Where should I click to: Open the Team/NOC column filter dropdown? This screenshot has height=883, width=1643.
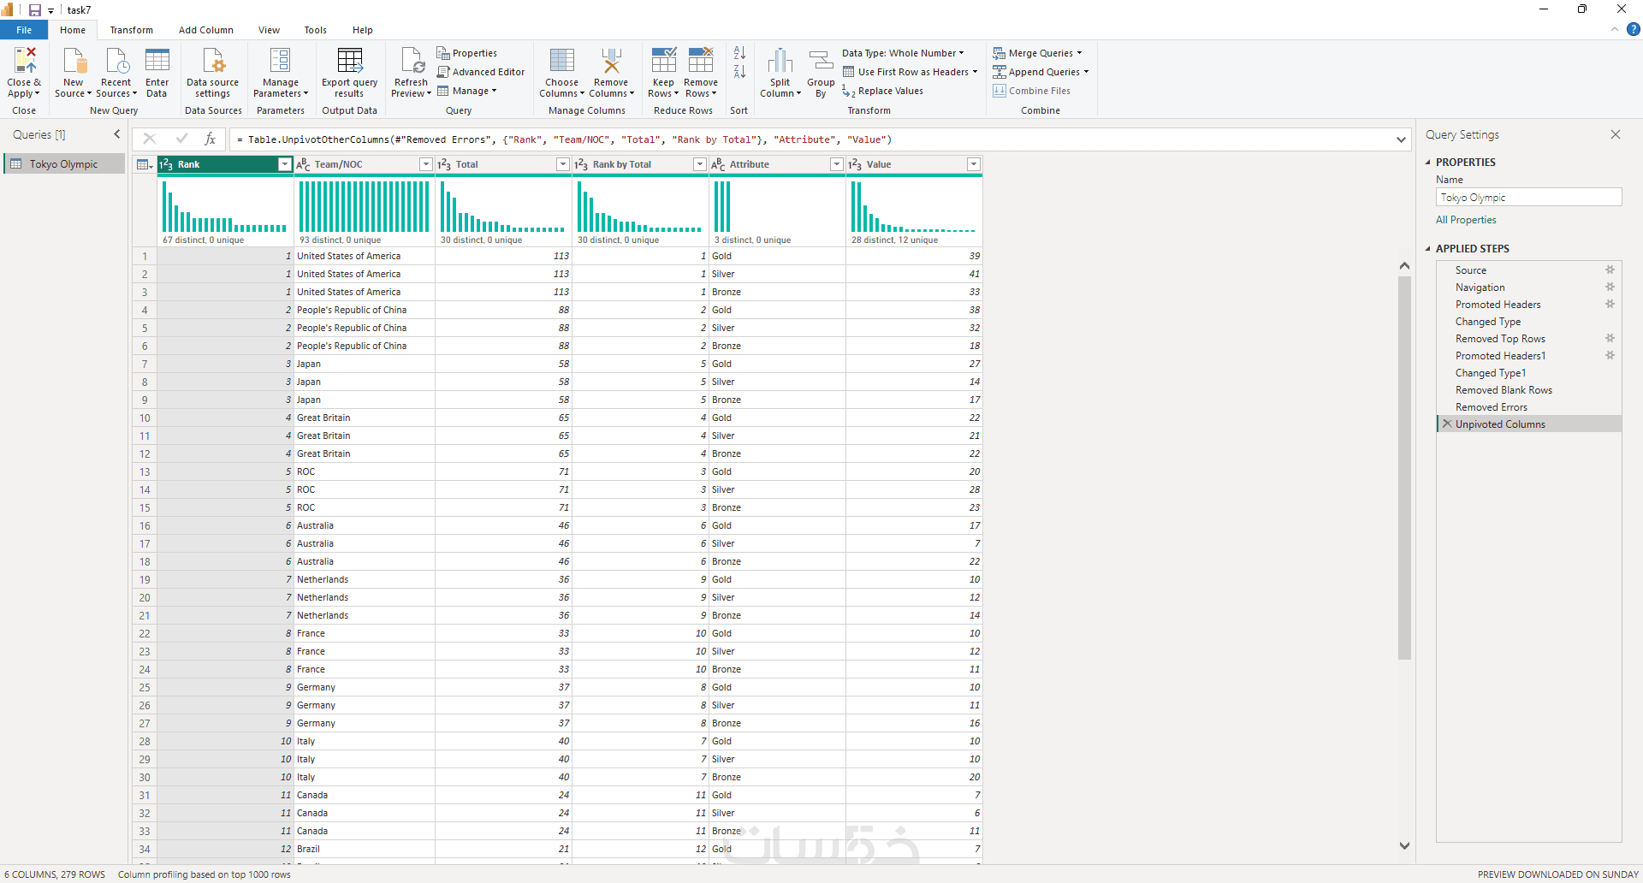[x=425, y=164]
